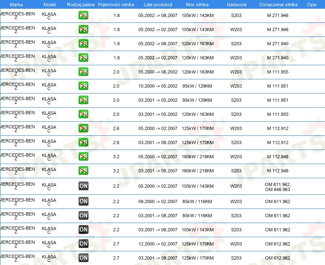This screenshot has height=265, width=325.
Task: Click the petrol icon in the S203 M 271.946 row
Action: [x=83, y=15]
